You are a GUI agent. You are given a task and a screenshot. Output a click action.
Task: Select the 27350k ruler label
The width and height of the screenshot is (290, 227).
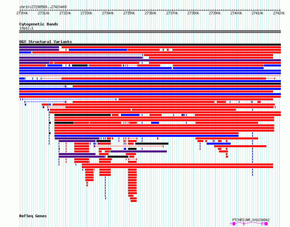(x=129, y=13)
